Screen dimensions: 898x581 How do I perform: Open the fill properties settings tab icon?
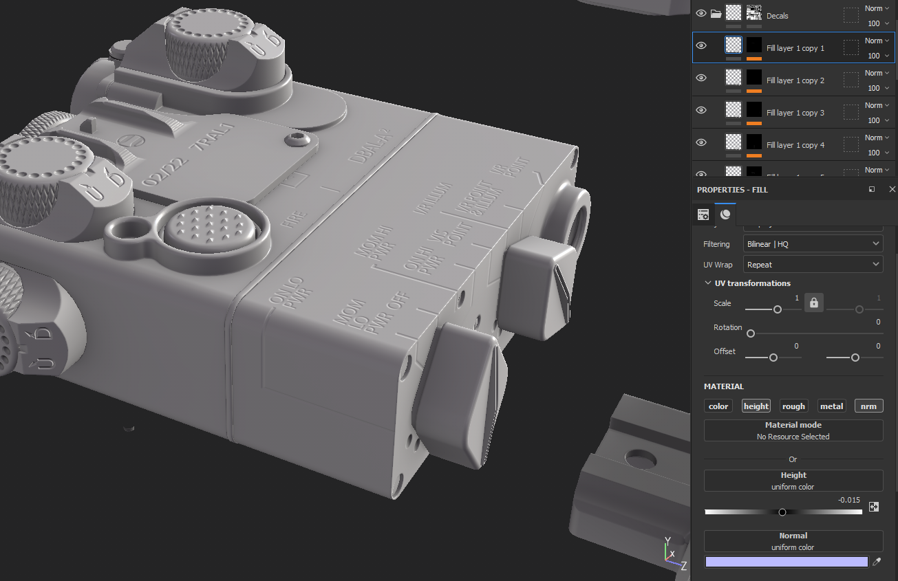point(703,215)
